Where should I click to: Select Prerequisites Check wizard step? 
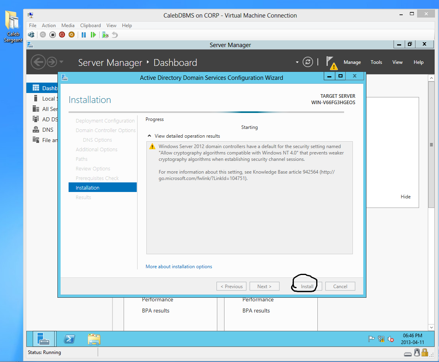coord(97,178)
